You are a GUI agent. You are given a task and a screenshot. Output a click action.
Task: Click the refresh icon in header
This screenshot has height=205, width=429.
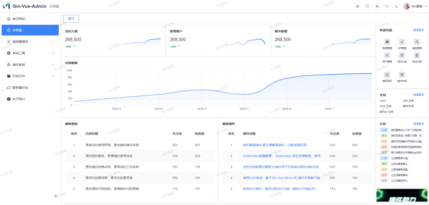(387, 6)
